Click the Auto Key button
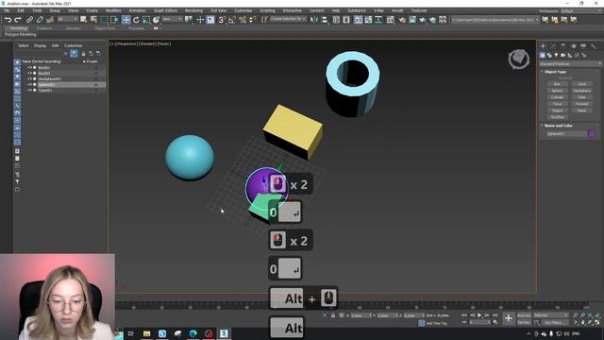 [524, 315]
